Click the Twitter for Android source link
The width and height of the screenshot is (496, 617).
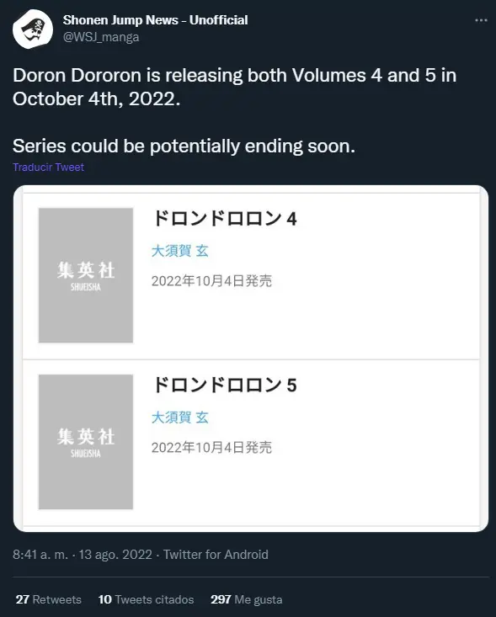(216, 555)
